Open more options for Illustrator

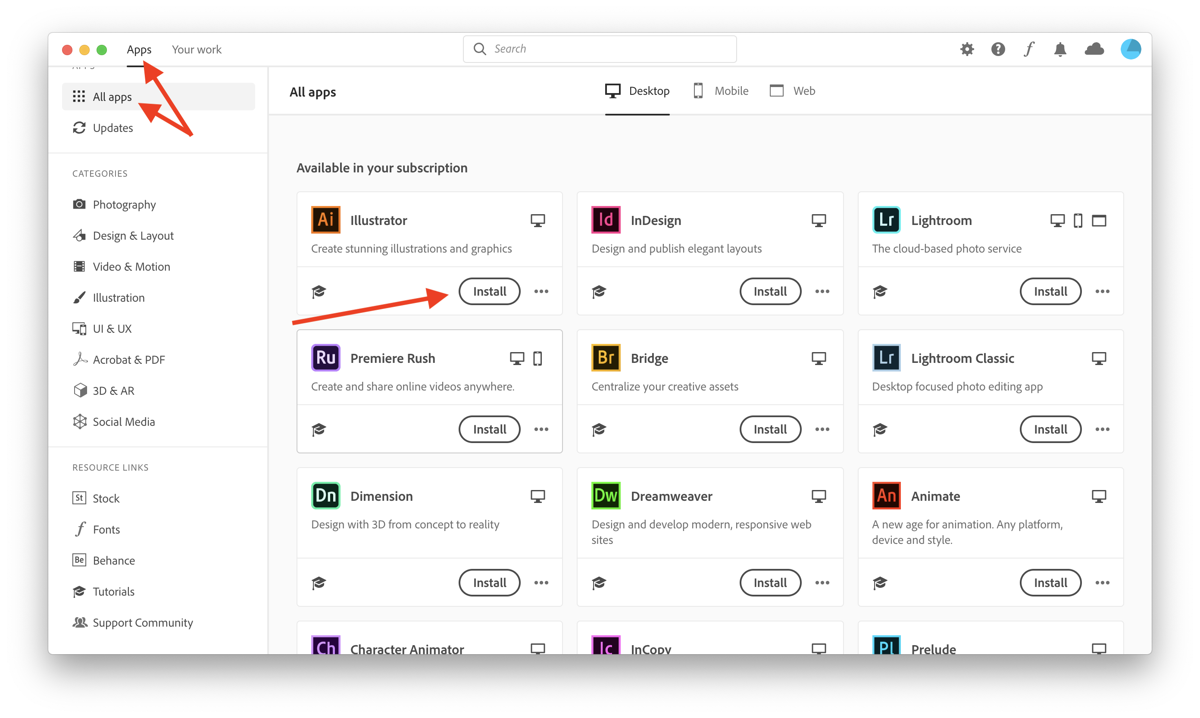click(x=541, y=291)
